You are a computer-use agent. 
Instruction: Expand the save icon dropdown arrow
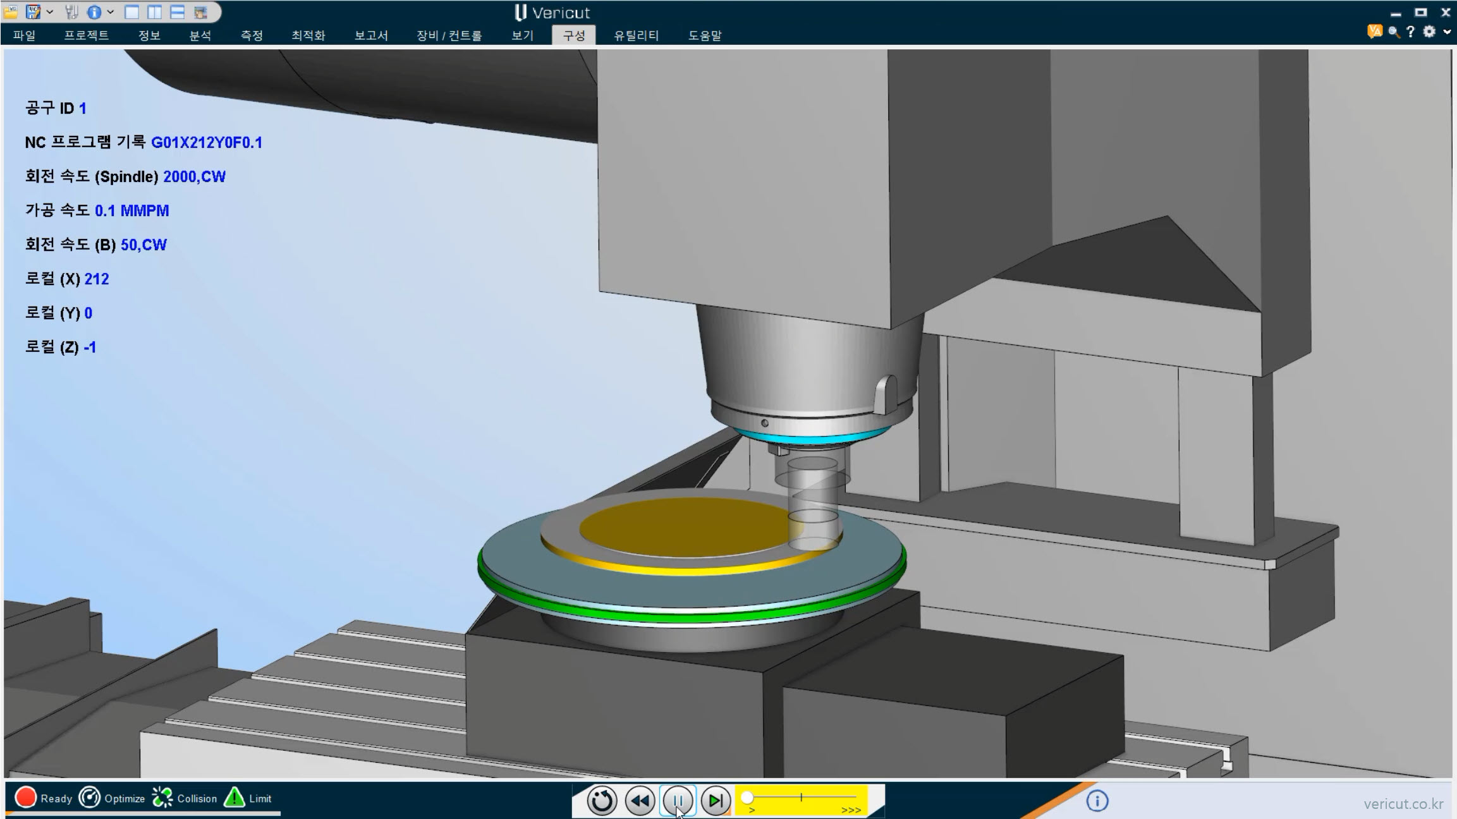[x=49, y=12]
